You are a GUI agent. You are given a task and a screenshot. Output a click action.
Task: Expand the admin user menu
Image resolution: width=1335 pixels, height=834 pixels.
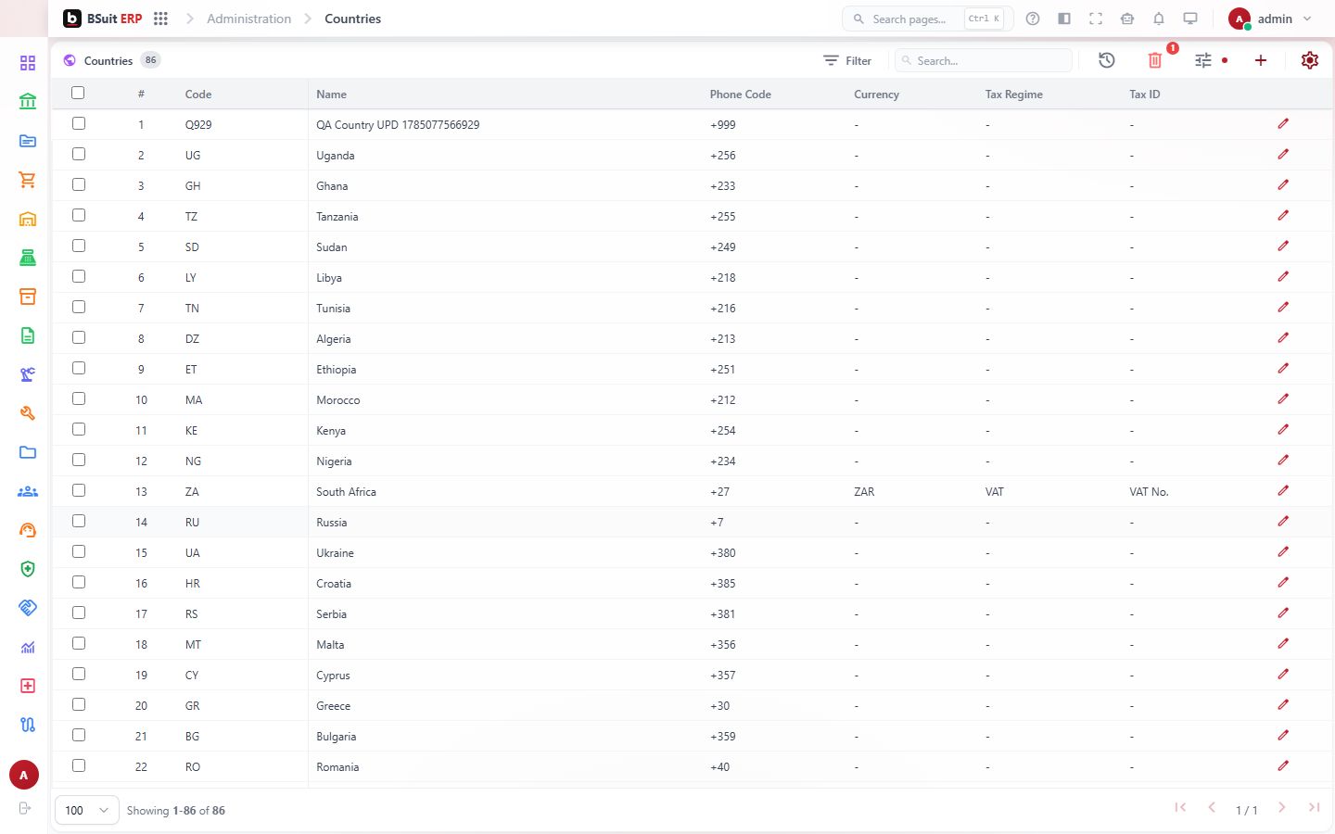(1270, 19)
